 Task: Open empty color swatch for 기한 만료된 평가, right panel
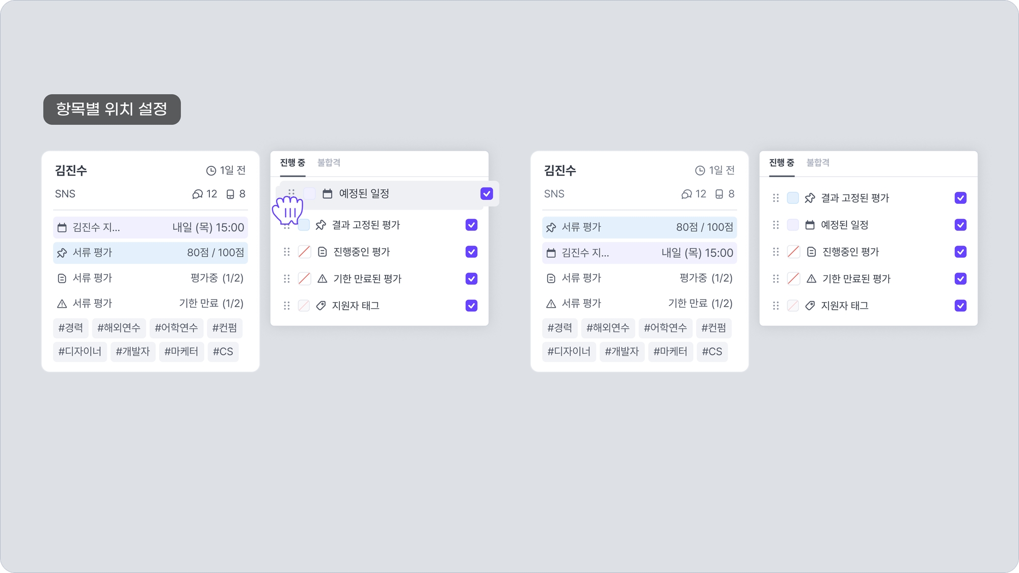(x=793, y=279)
